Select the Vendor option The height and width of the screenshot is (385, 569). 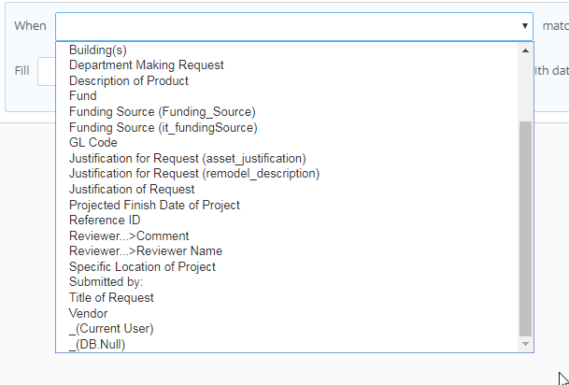click(x=89, y=313)
